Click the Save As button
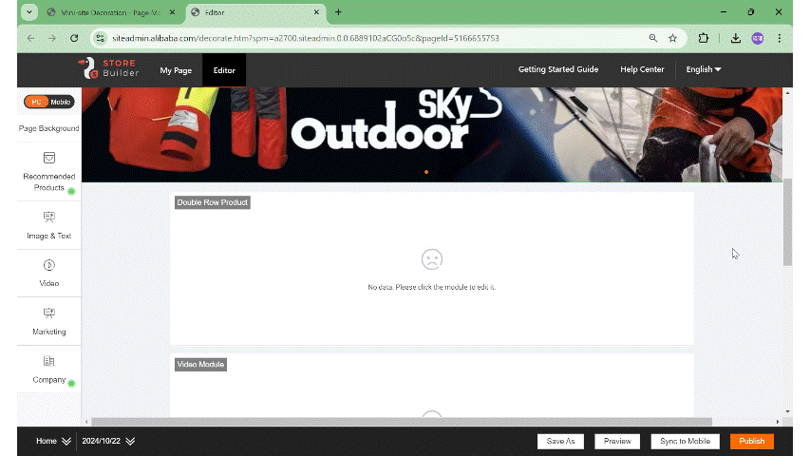The width and height of the screenshot is (810, 456). point(560,441)
